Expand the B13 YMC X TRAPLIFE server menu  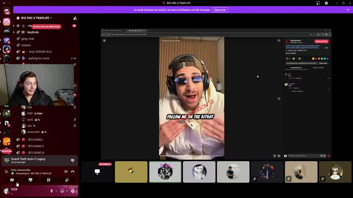(36, 18)
